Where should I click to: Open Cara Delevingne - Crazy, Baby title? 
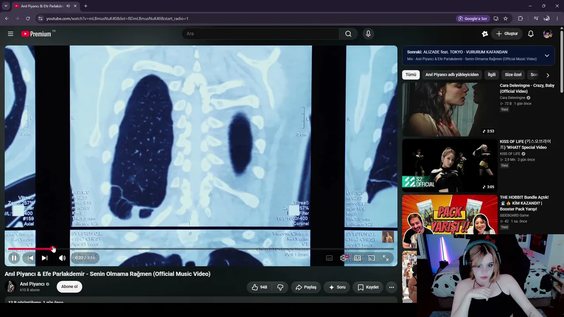[527, 88]
